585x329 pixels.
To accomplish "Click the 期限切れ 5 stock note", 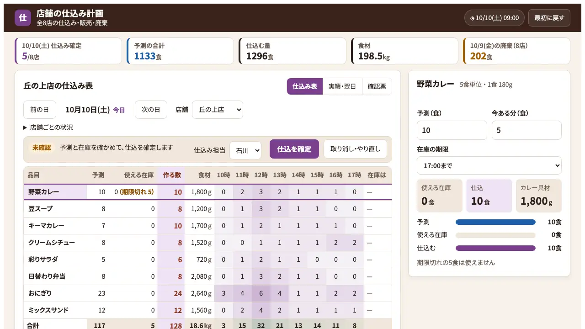I will pos(137,192).
